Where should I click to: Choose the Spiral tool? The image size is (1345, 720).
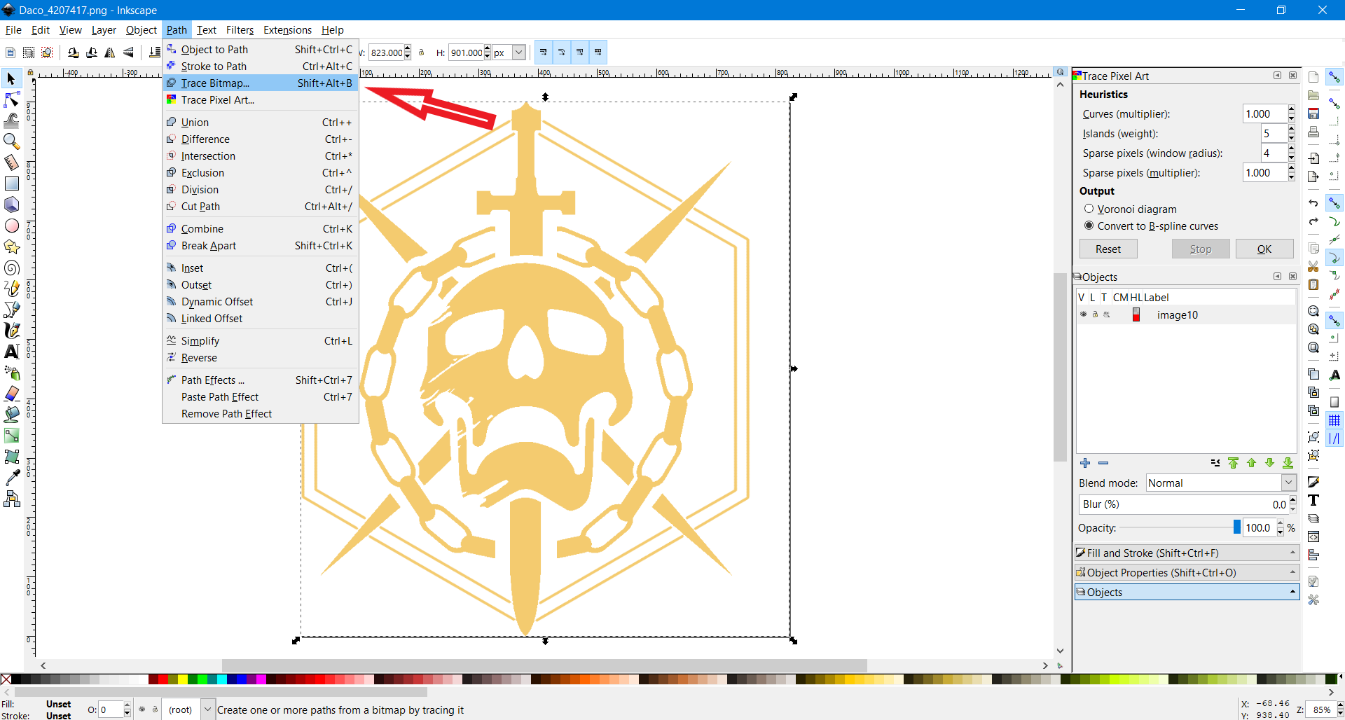[x=11, y=268]
